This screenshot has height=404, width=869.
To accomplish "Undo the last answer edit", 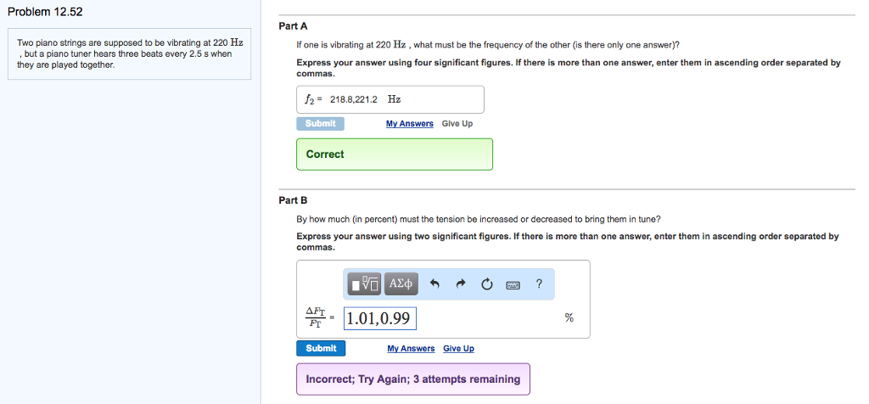I will 434,284.
